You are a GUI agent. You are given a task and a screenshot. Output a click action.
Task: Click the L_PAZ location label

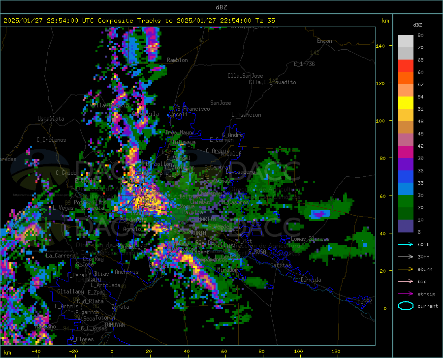pyautogui.click(x=365, y=301)
